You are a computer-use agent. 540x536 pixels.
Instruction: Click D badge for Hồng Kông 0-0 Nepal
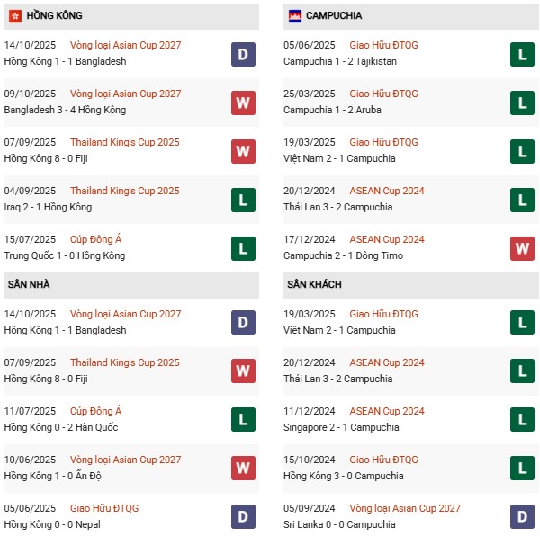pyautogui.click(x=243, y=517)
